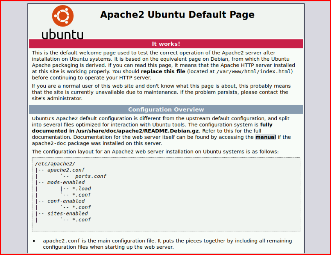Viewport: 331px width, 255px height.
Task: Click /usr/share/doc/apache2/README.Debian.gz text
Action: tap(138, 131)
